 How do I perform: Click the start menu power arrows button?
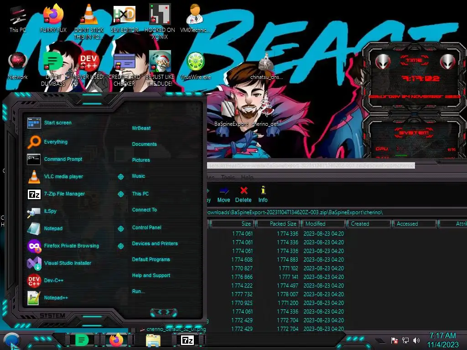tap(164, 312)
